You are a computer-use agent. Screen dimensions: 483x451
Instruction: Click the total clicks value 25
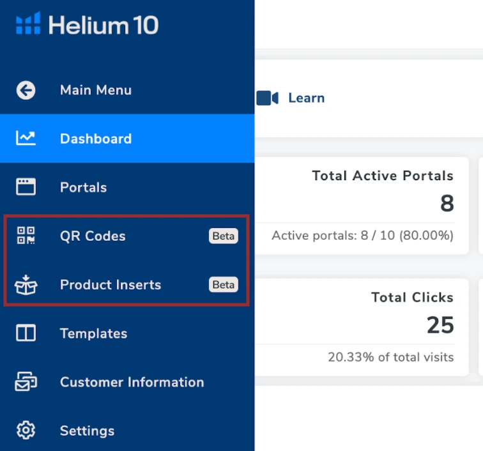tap(440, 325)
